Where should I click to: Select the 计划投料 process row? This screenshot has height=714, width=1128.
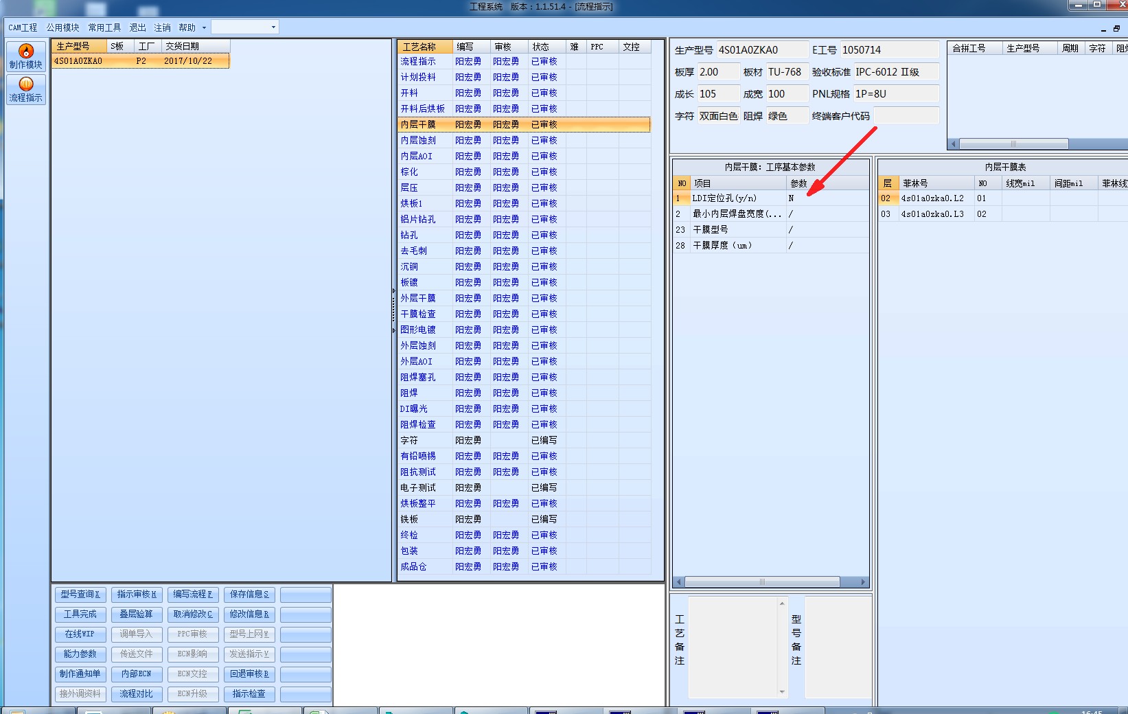[x=524, y=77]
